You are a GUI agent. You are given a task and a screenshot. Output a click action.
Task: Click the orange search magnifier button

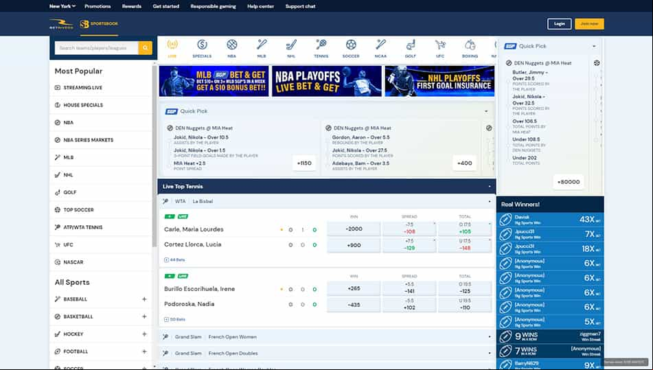(x=146, y=48)
